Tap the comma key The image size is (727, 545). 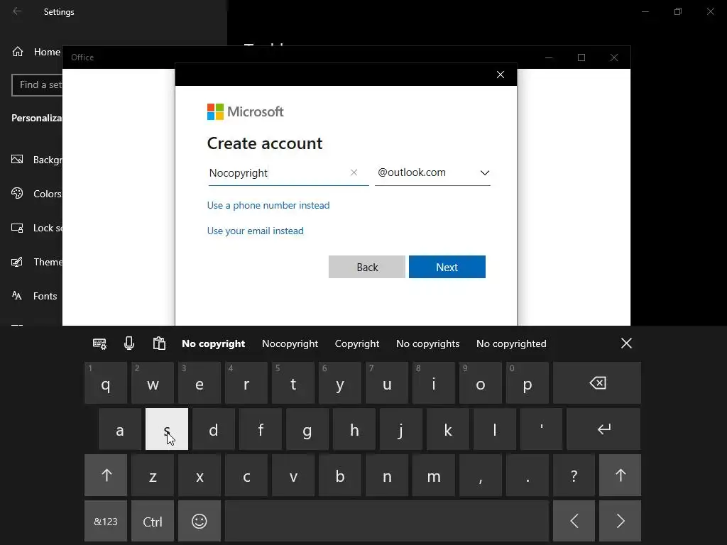pos(481,475)
